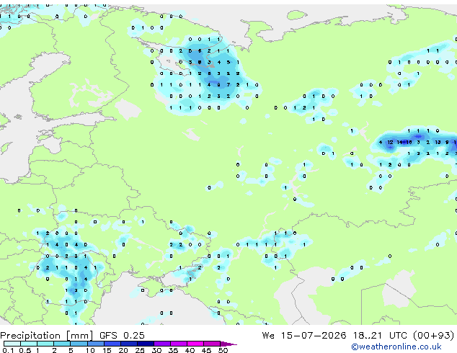The image size is (457, 353).
Task: Click the 1–2 mm legend color swatch
Action: coord(45,344)
